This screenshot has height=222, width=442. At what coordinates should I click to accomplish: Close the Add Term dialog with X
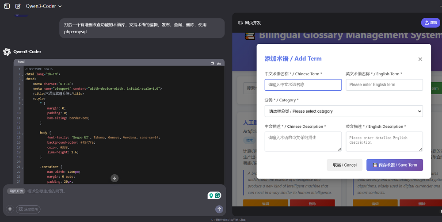pos(420,59)
